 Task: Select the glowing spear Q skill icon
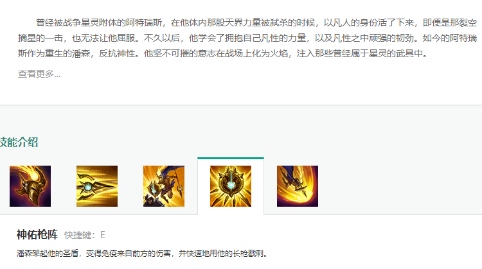point(97,186)
